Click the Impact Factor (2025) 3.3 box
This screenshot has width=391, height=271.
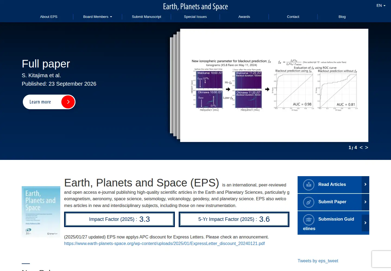(x=119, y=219)
